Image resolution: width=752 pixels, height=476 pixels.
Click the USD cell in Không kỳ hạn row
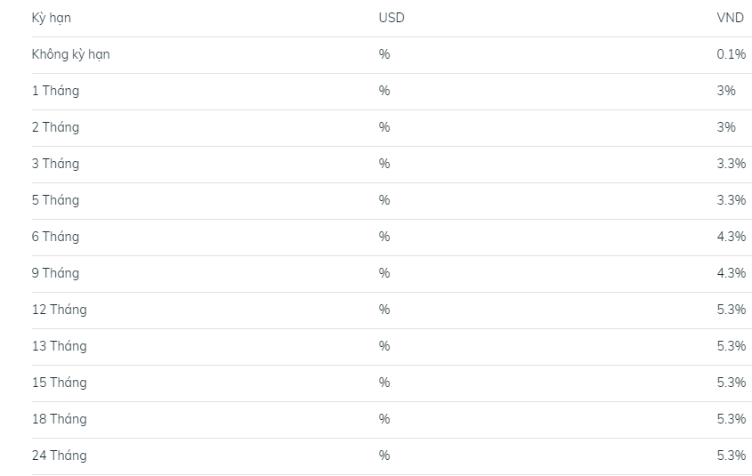pyautogui.click(x=384, y=54)
